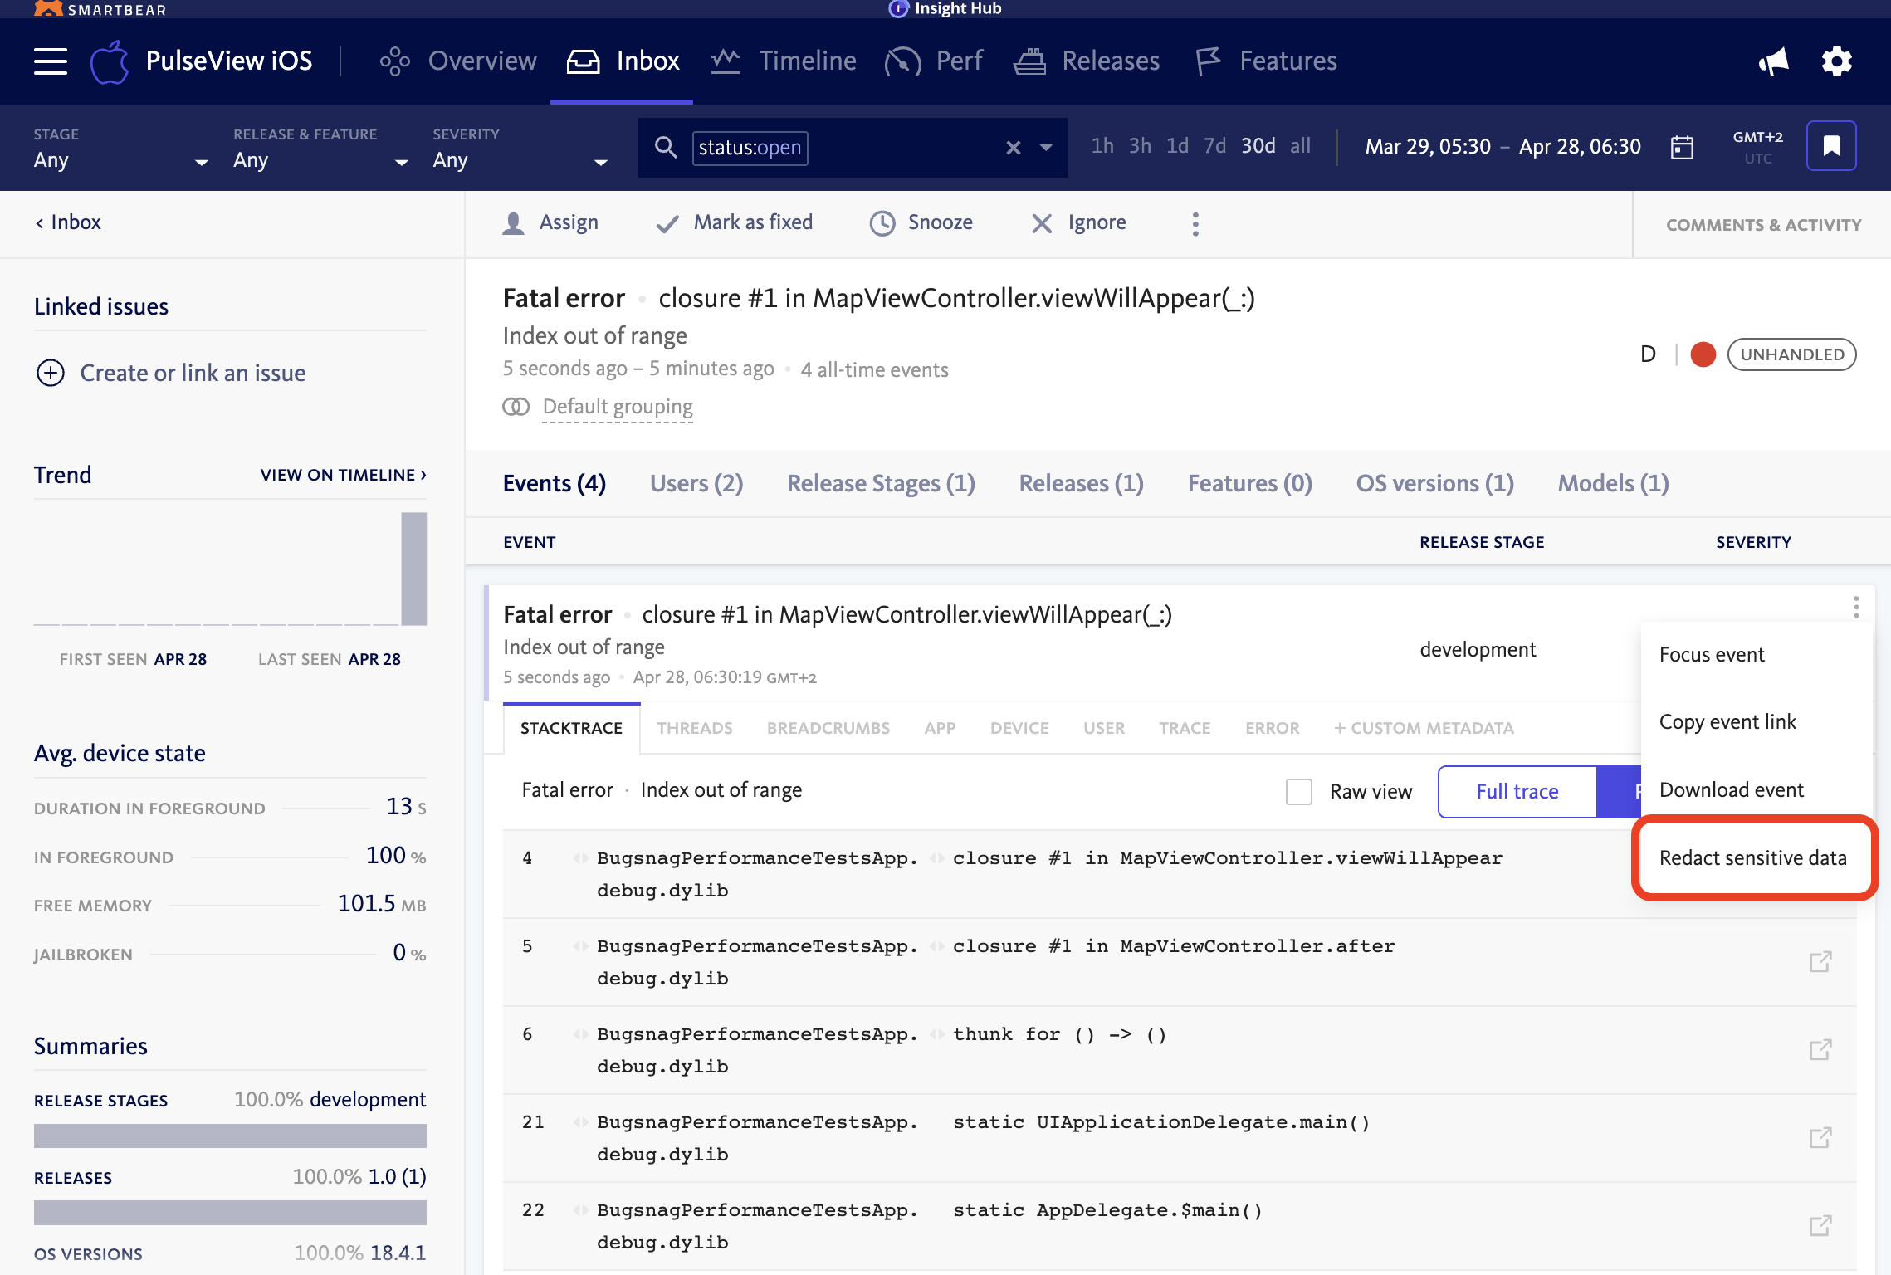Open the event row three-dot menu
This screenshot has width=1891, height=1275.
pos(1856,607)
